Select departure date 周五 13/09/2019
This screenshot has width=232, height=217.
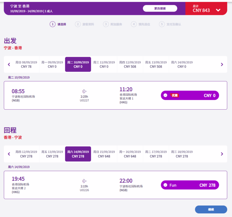[x=156, y=64]
